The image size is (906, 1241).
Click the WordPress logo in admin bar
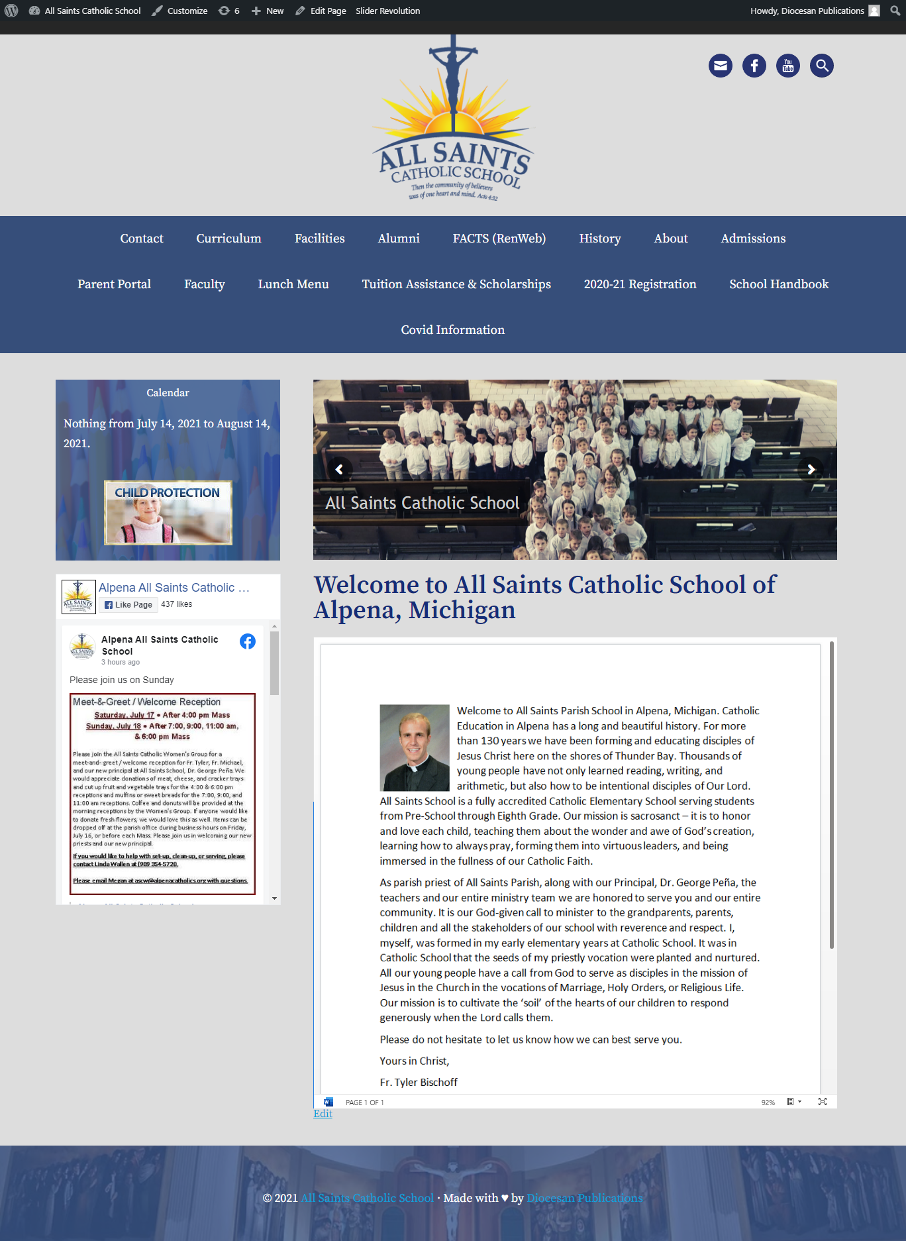click(11, 11)
